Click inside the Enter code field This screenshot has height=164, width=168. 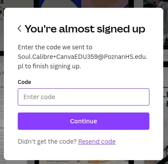click(84, 97)
